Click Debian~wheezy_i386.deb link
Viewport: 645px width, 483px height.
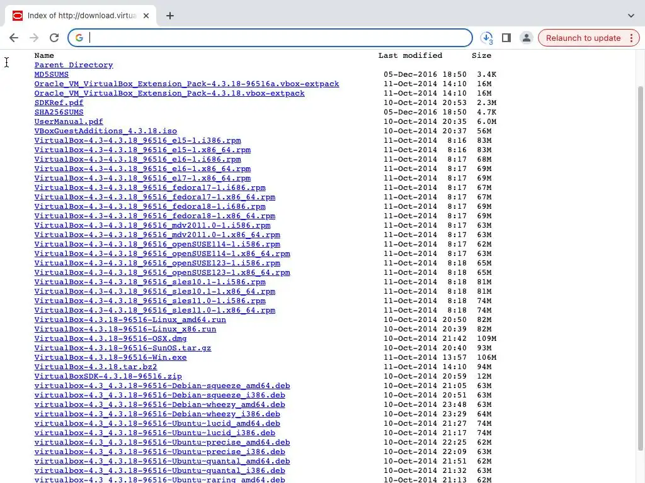(157, 414)
